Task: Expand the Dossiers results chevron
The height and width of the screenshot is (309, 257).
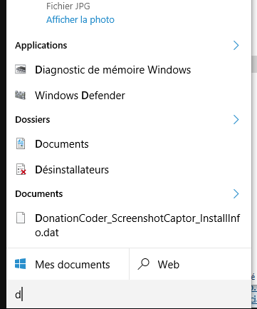Action: tap(236, 120)
